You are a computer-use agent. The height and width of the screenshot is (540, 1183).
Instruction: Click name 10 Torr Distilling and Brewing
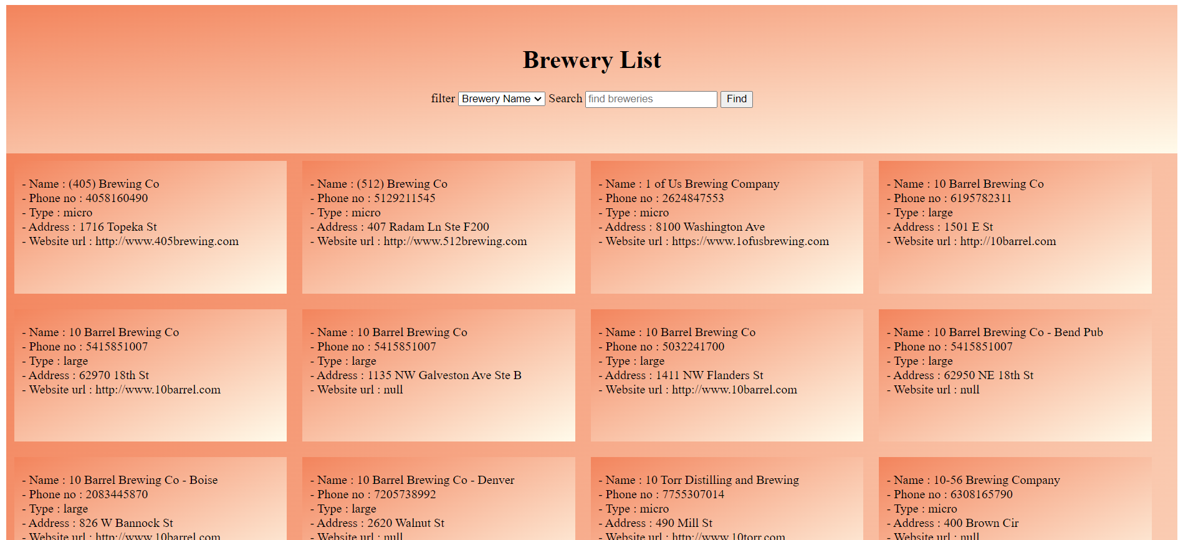[x=722, y=480]
